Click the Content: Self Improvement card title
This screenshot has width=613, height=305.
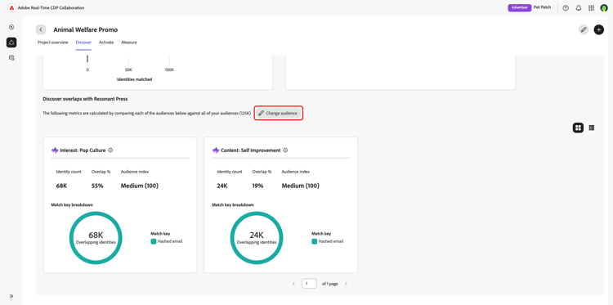tap(251, 150)
